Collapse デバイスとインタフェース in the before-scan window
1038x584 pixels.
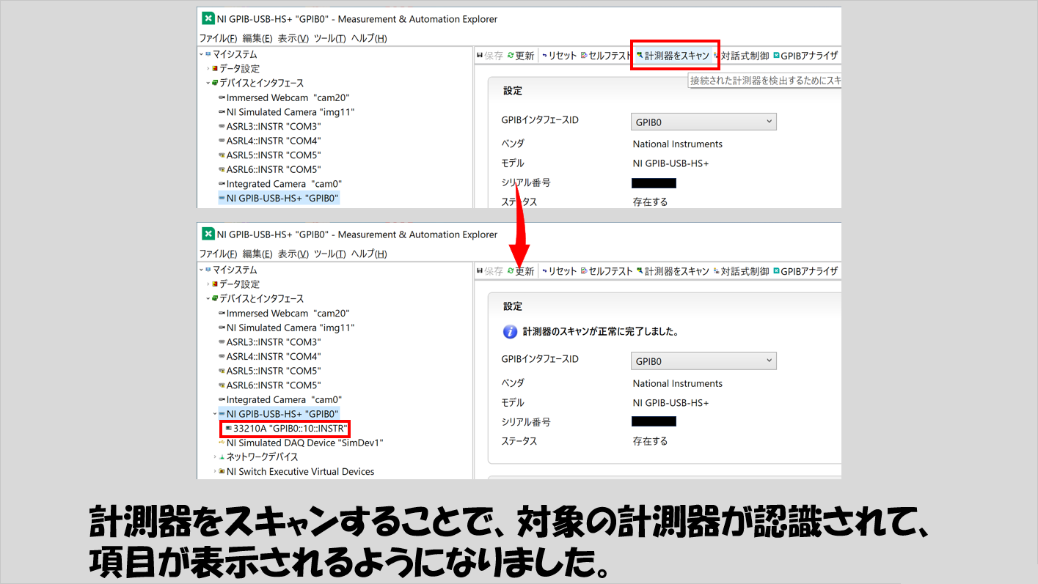tap(208, 83)
